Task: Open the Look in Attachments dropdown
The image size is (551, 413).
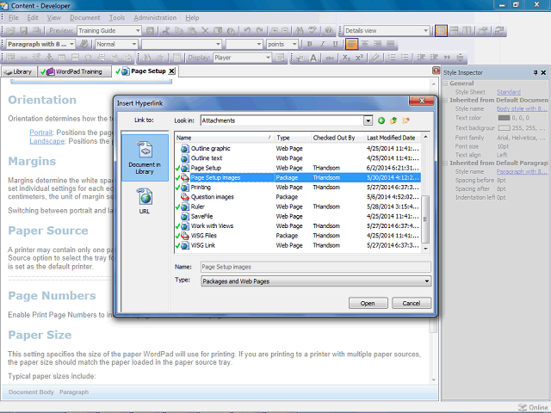Action: point(368,120)
